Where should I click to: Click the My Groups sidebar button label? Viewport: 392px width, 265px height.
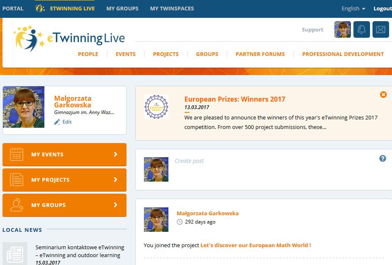point(48,205)
